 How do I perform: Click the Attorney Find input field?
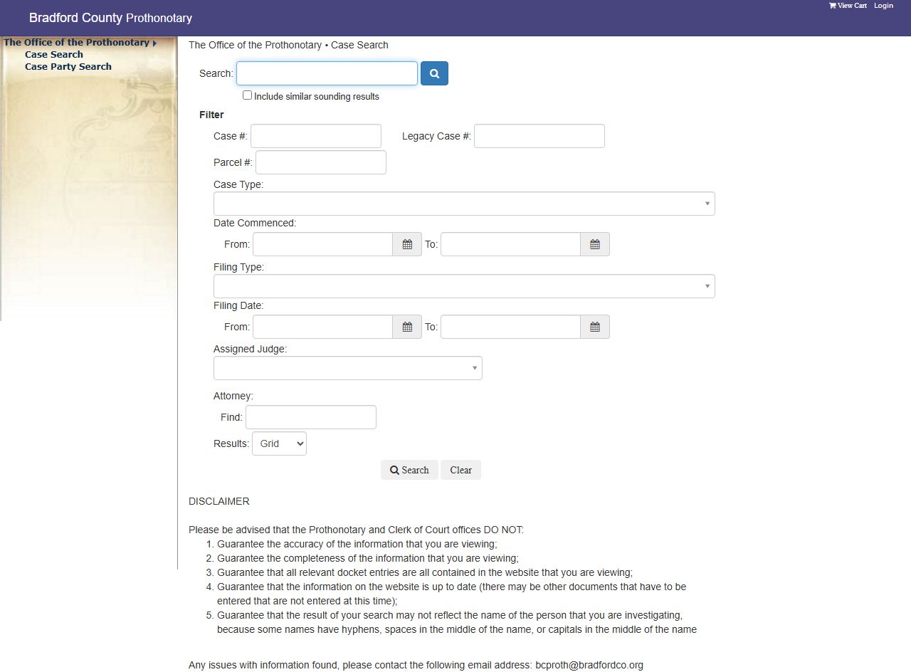click(x=311, y=417)
